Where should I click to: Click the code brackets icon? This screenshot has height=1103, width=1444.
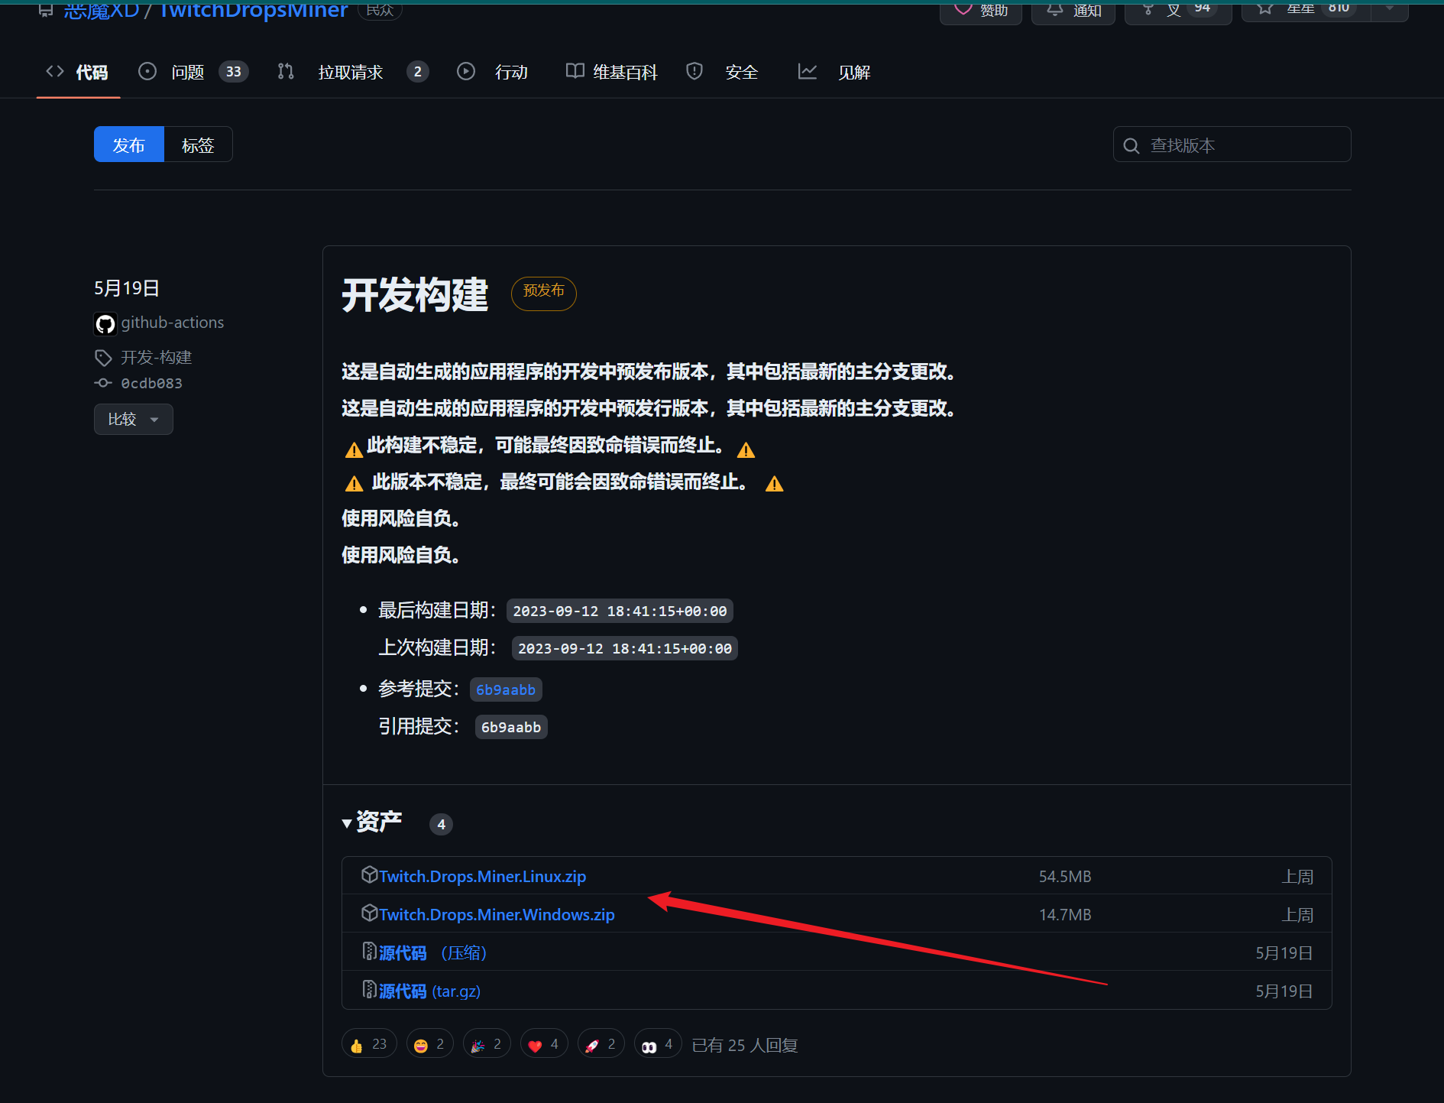pos(55,72)
